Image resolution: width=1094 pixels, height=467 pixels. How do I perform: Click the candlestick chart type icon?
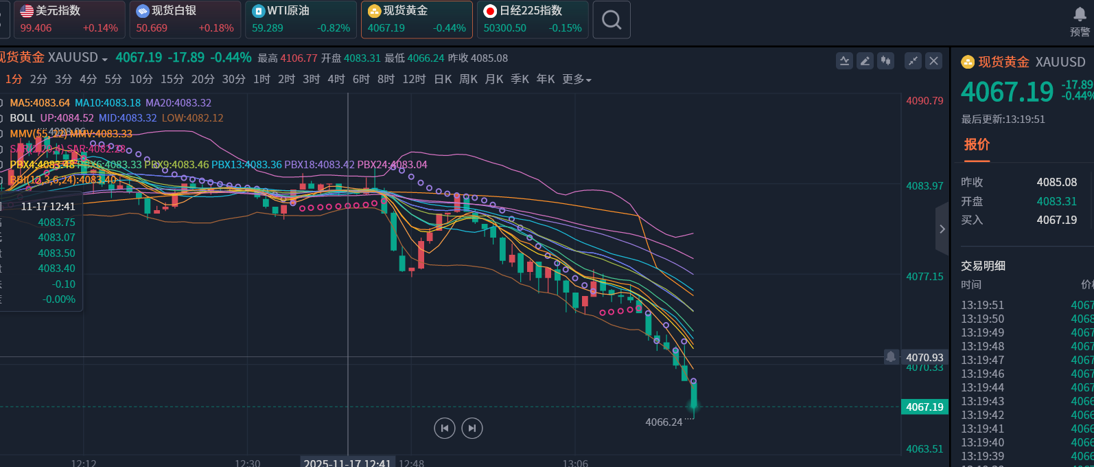(x=886, y=61)
